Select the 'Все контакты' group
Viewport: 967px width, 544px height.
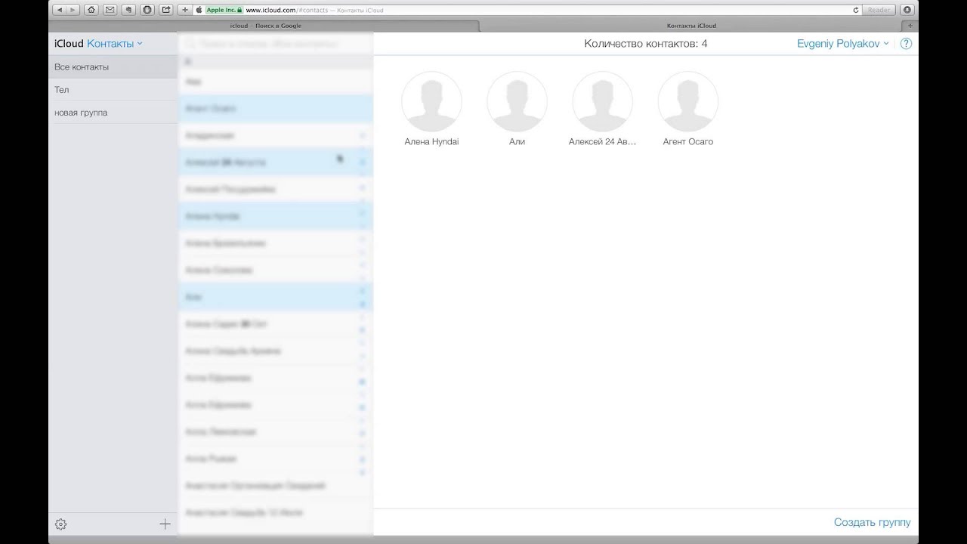click(113, 67)
